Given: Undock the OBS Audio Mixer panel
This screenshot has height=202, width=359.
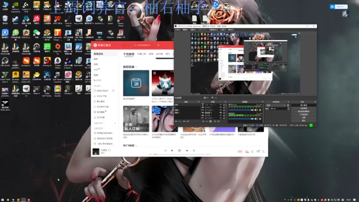Looking at the screenshot, I should (x=263, y=102).
